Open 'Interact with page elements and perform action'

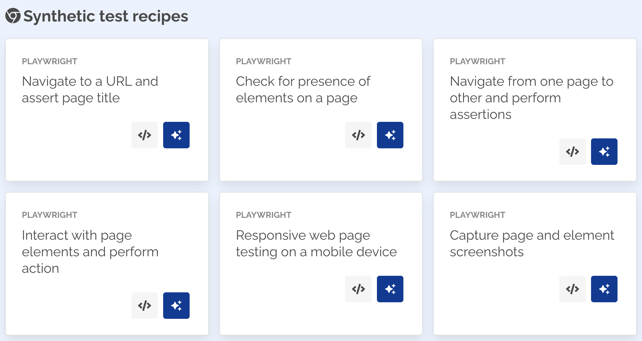(90, 252)
